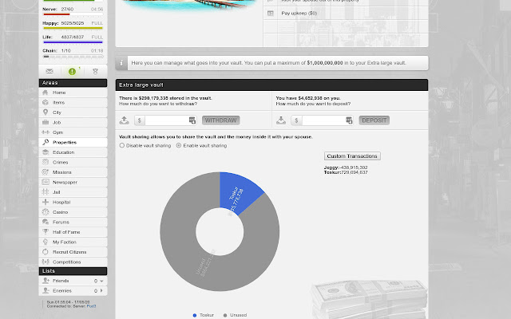Click the Happy yellow progress bar
Image resolution: width=511 pixels, height=319 pixels.
pos(73,29)
